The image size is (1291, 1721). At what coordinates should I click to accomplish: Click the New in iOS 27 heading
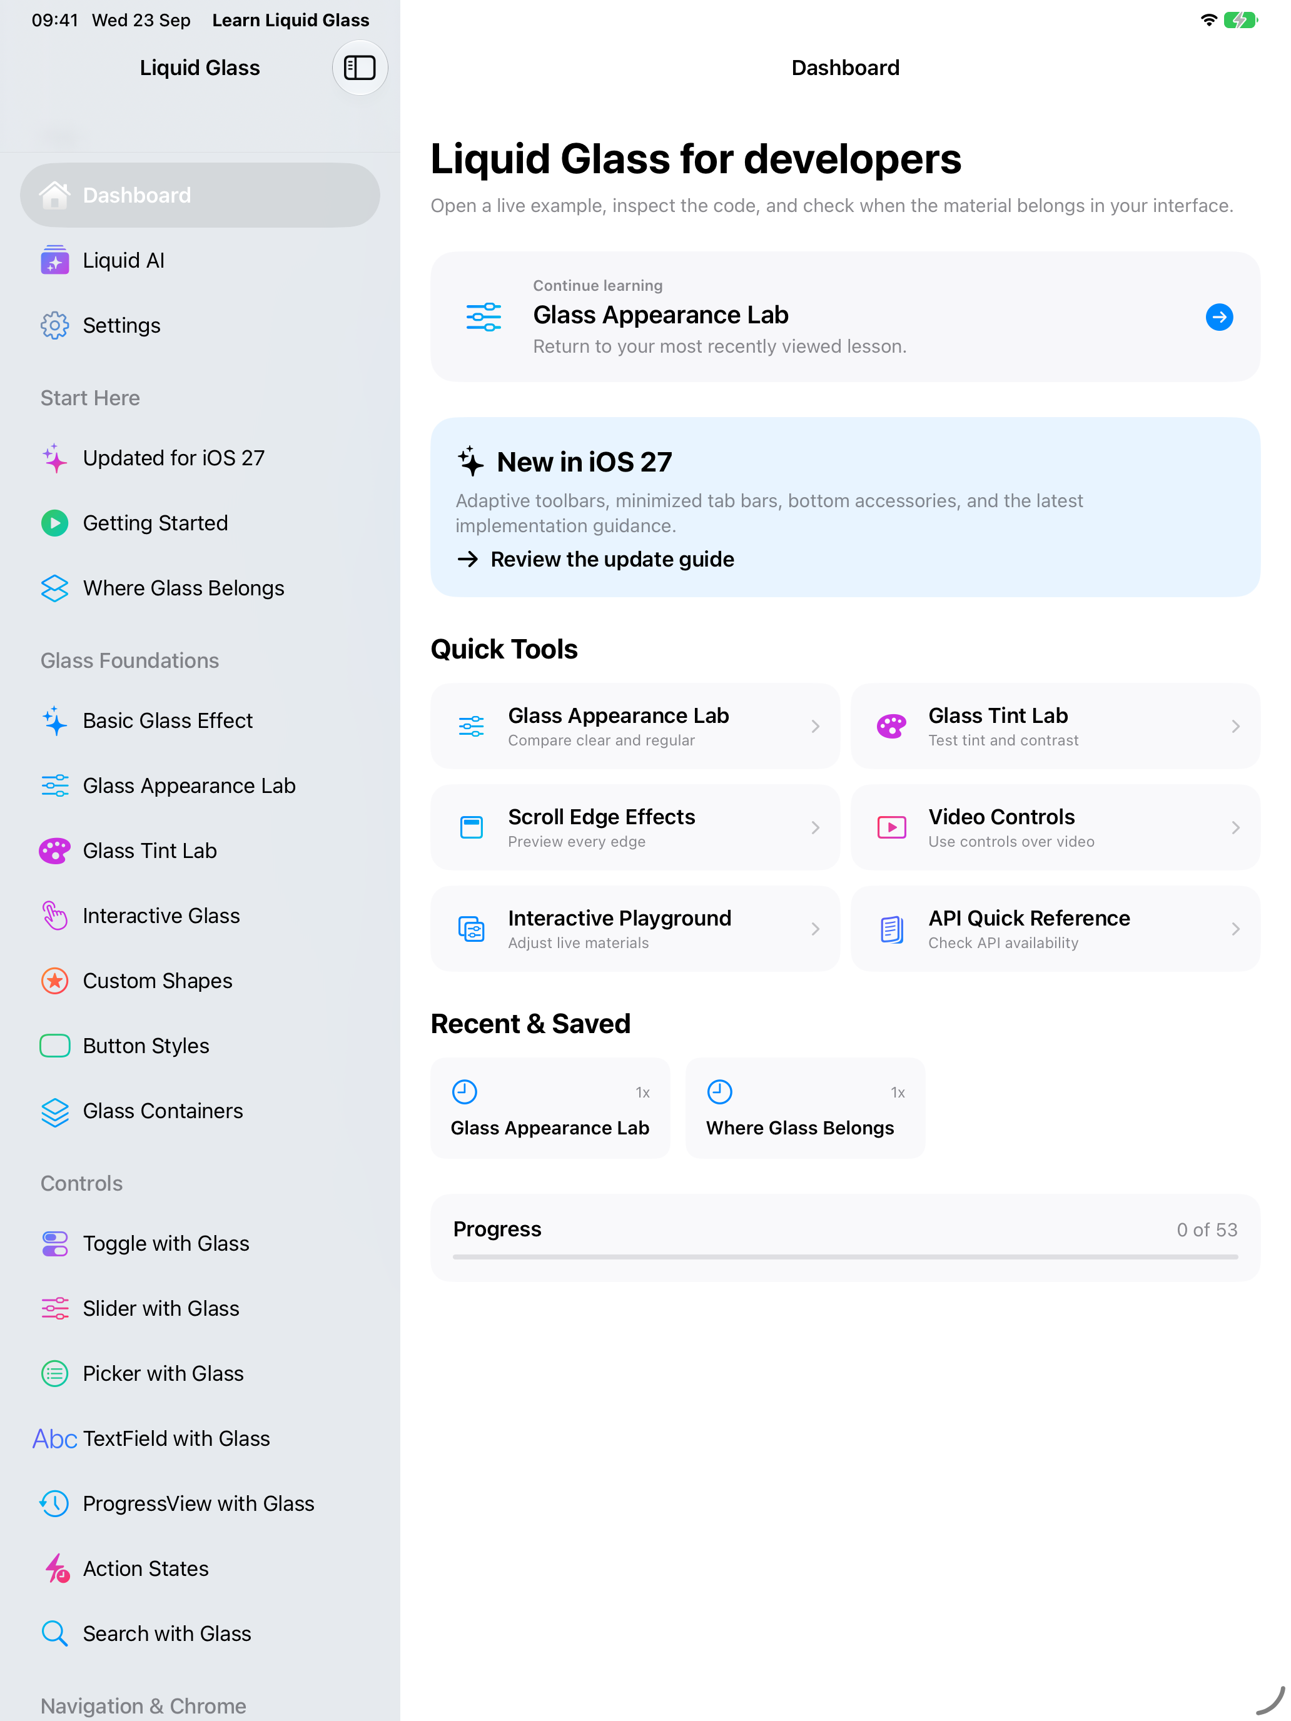pyautogui.click(x=584, y=462)
